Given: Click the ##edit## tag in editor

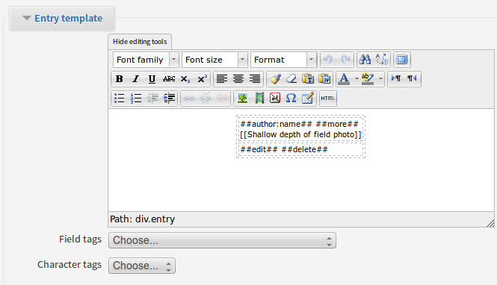Looking at the screenshot, I should 259,149.
